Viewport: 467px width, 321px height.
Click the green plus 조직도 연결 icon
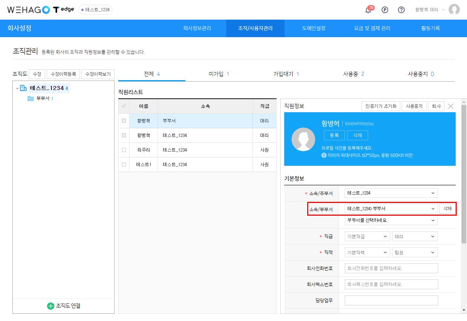point(50,306)
